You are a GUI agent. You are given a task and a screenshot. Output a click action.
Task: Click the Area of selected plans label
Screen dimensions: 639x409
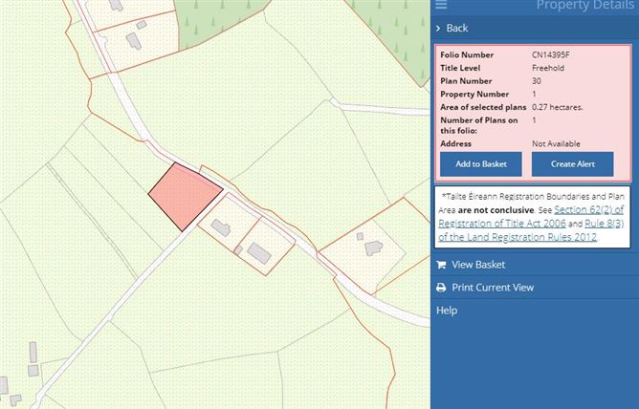click(x=483, y=107)
